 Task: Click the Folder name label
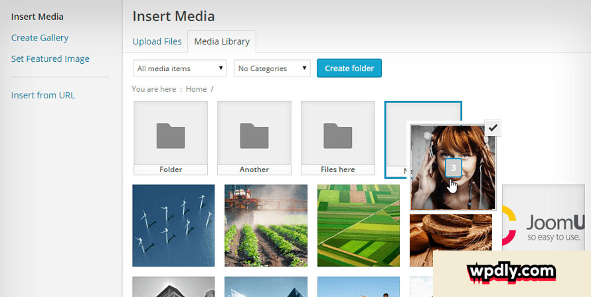click(x=171, y=169)
